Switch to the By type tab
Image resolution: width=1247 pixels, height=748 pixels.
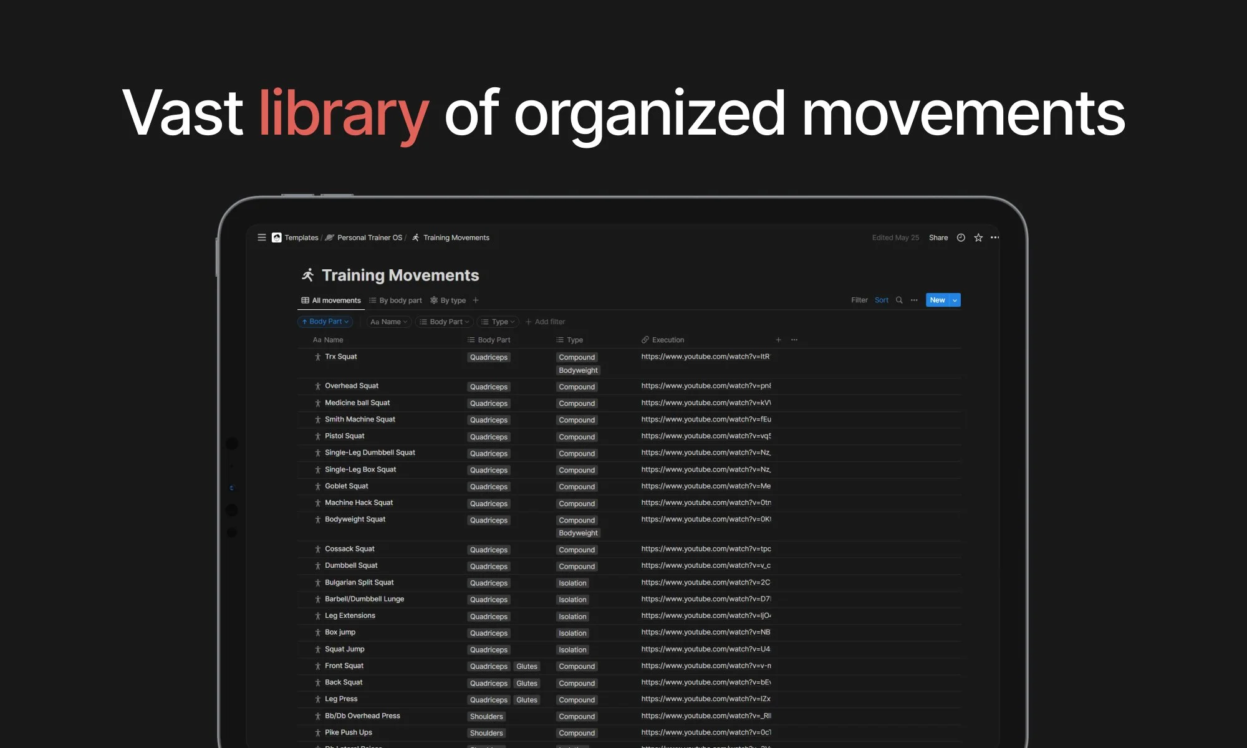point(448,300)
